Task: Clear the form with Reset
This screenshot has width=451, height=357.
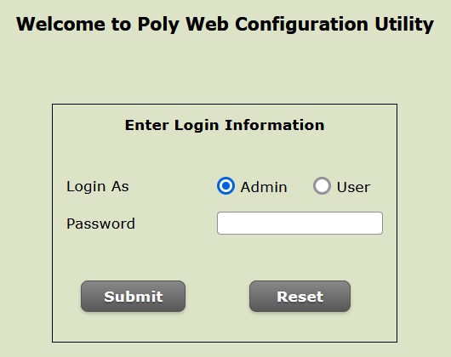Action: [x=300, y=296]
